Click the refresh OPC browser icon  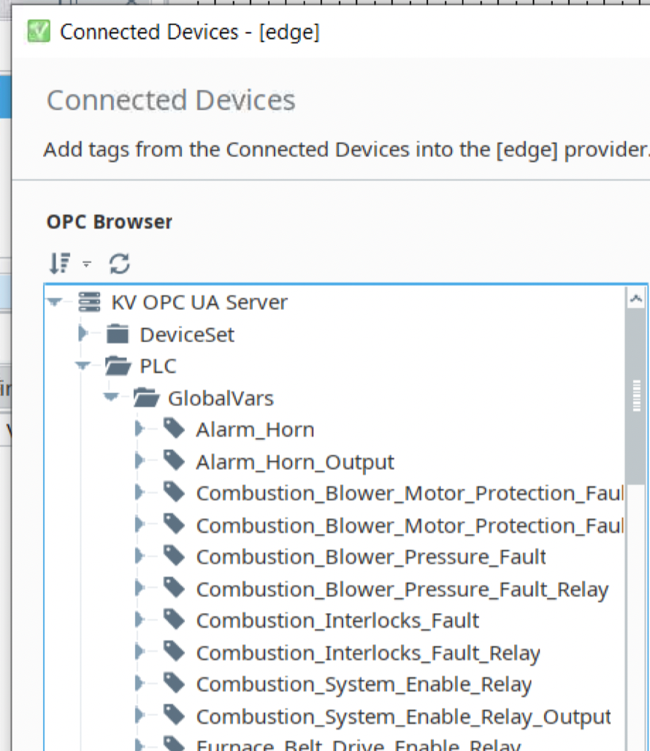(x=119, y=262)
